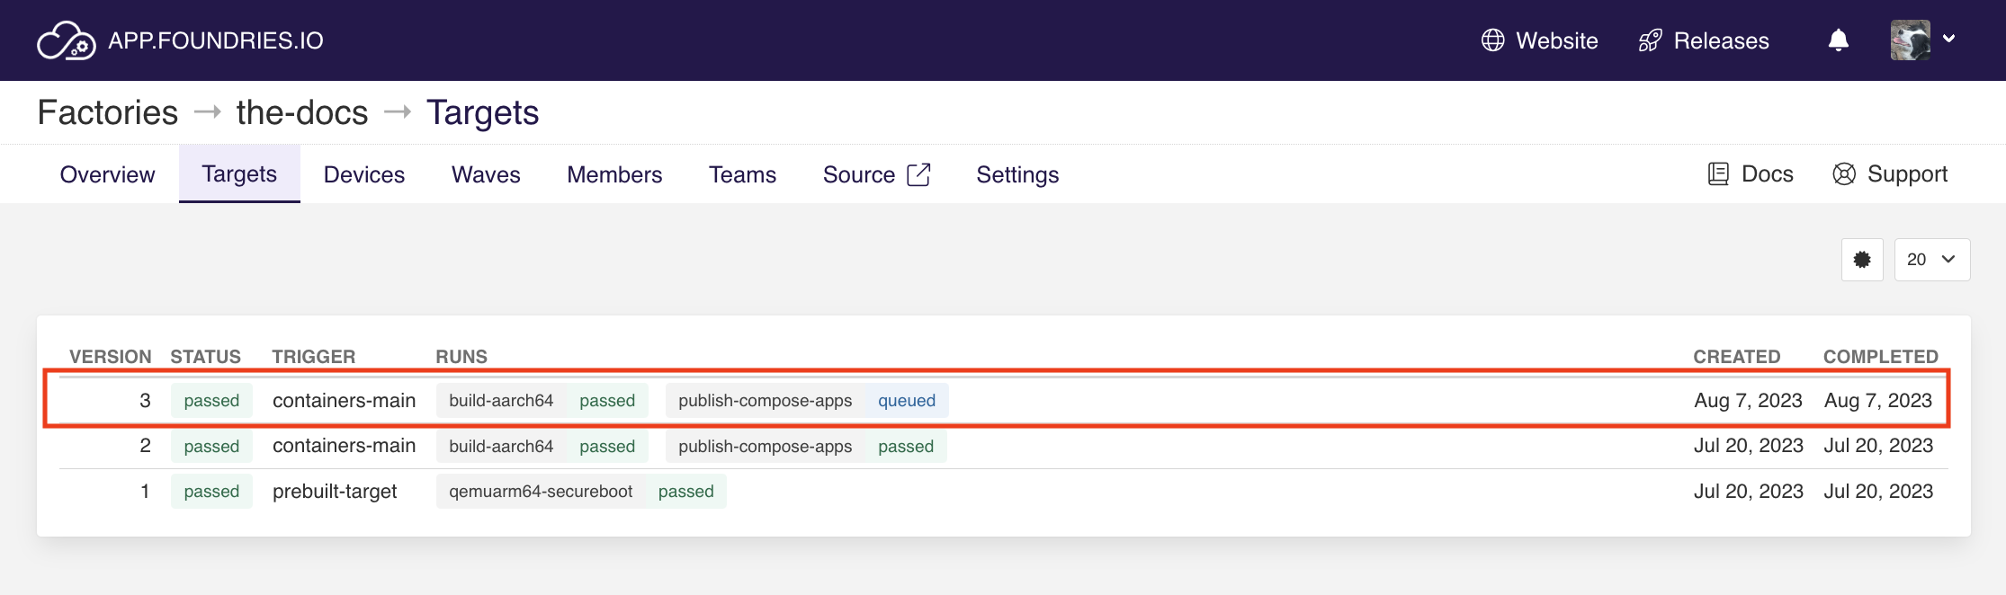Expand the user account dropdown arrow
The height and width of the screenshot is (595, 2006).
(x=1948, y=39)
